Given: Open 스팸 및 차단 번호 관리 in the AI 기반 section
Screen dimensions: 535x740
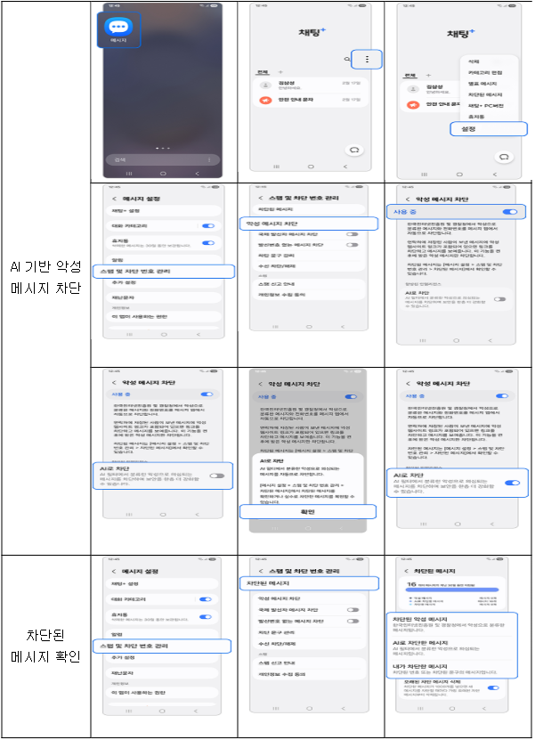Looking at the screenshot, I should point(164,272).
